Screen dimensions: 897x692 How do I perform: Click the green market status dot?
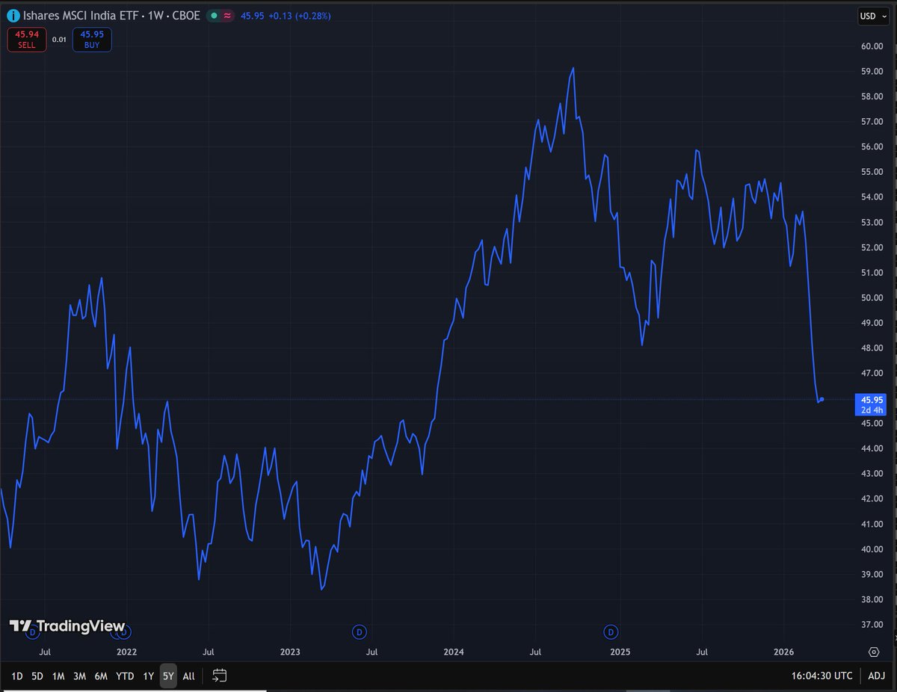tap(214, 16)
